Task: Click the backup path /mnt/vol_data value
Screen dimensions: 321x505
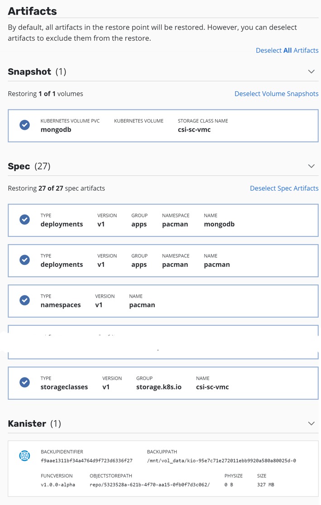Action: tap(221, 461)
